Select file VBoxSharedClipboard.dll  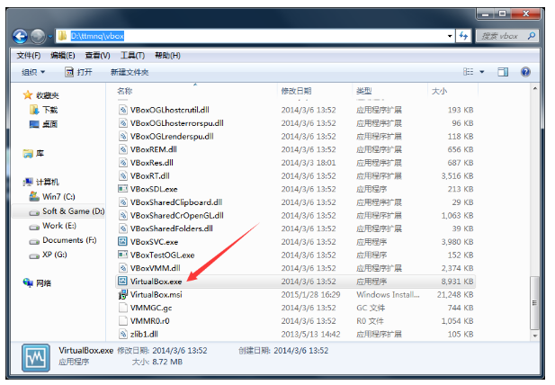coord(176,202)
